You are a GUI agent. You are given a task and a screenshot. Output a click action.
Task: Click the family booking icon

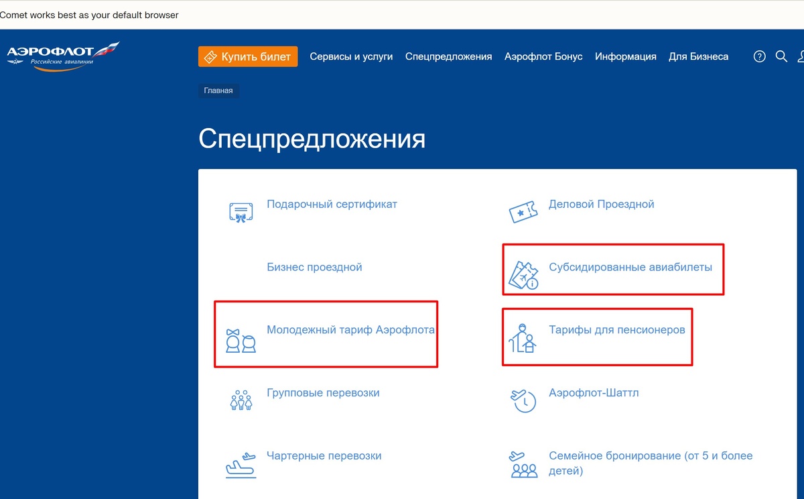[x=523, y=464]
